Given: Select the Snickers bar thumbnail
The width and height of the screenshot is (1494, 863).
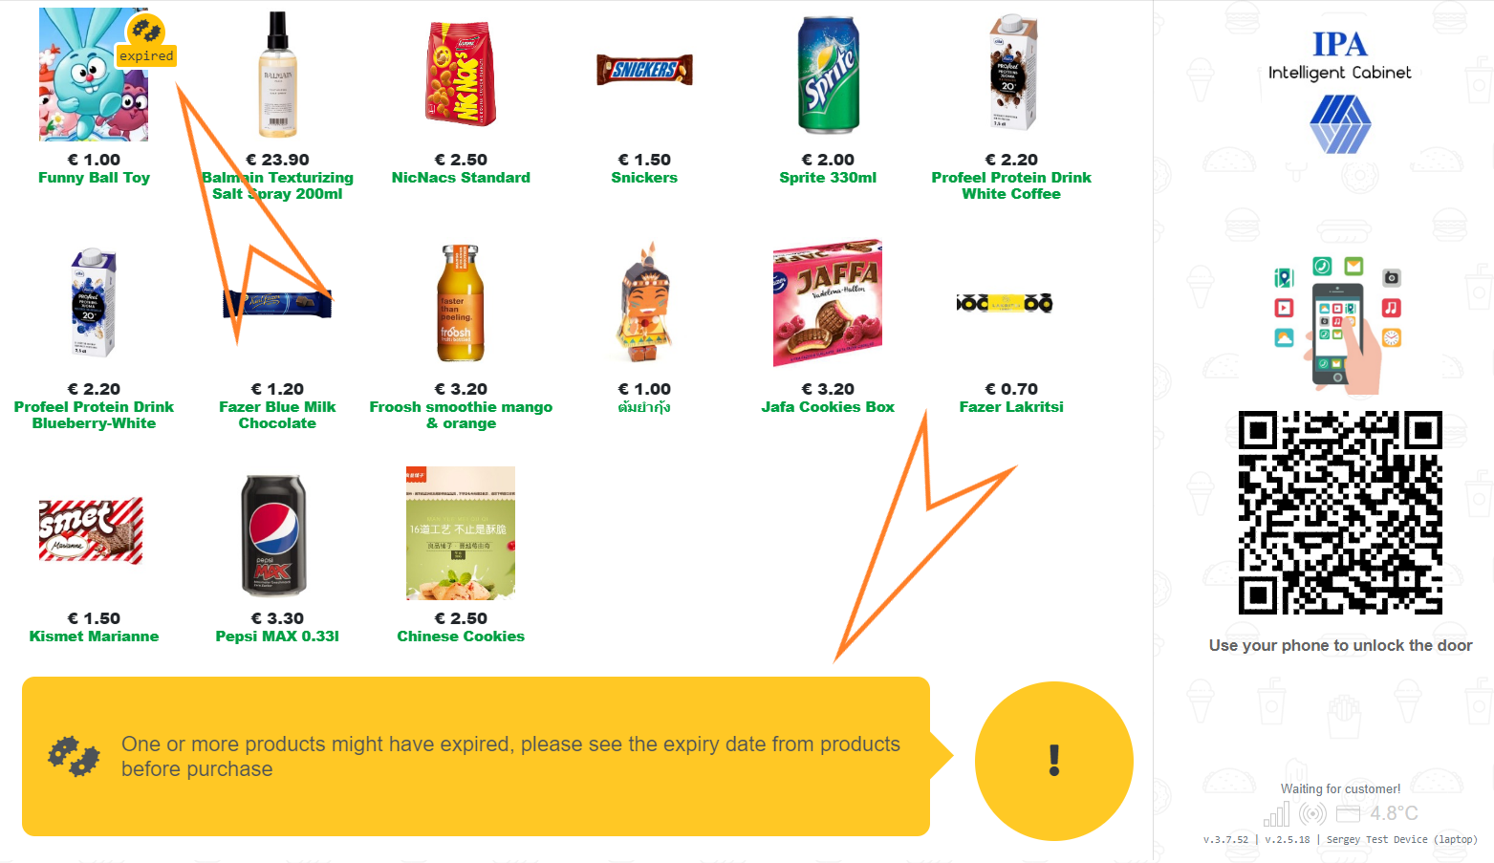Looking at the screenshot, I should click(x=644, y=69).
